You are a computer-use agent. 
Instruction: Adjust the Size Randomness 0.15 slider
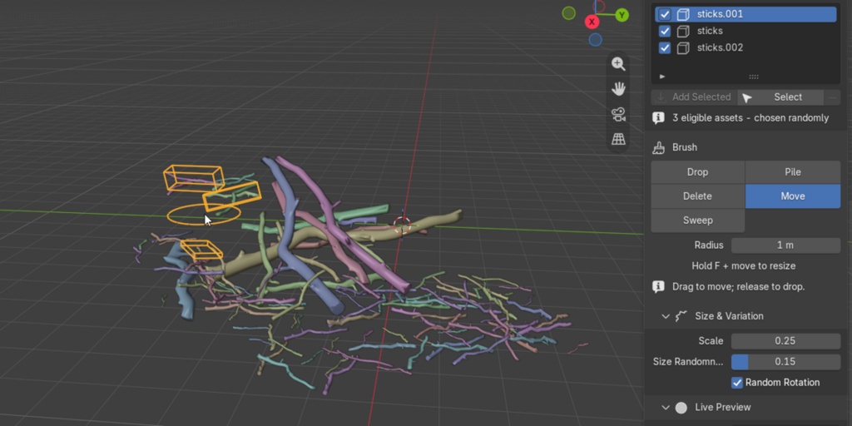(x=785, y=362)
